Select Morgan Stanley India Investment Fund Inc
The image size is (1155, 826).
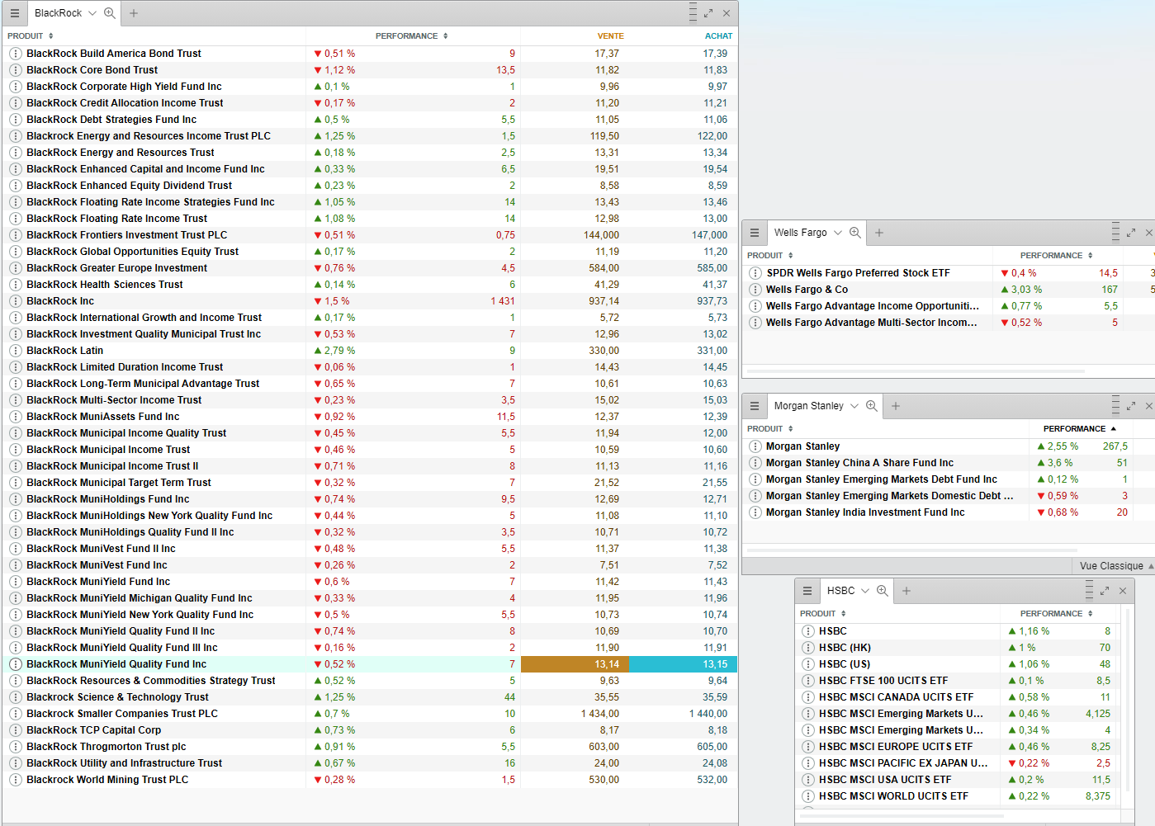click(949, 512)
